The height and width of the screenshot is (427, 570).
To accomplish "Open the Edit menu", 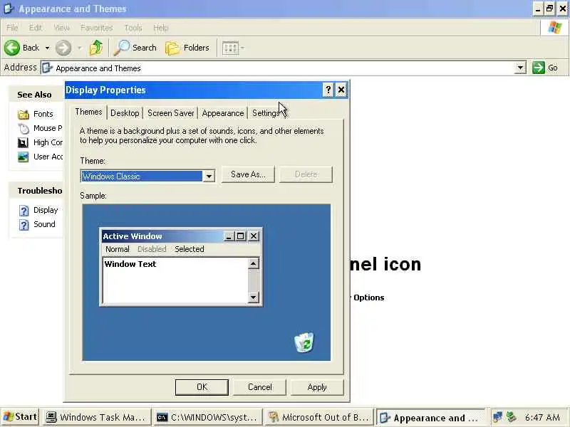I will click(36, 28).
